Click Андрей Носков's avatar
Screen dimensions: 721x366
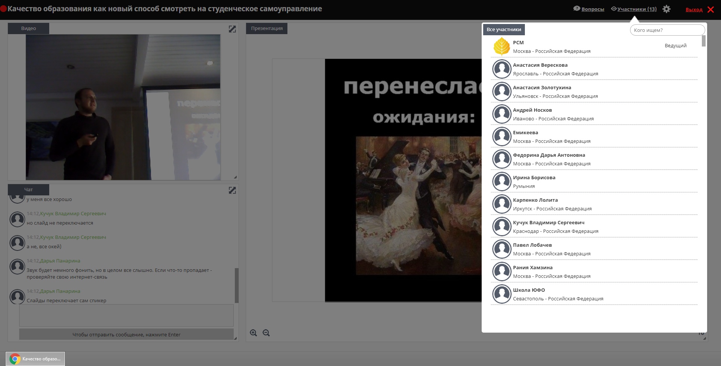click(x=502, y=114)
